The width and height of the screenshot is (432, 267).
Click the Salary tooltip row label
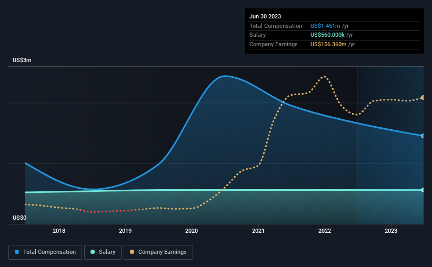pos(258,35)
